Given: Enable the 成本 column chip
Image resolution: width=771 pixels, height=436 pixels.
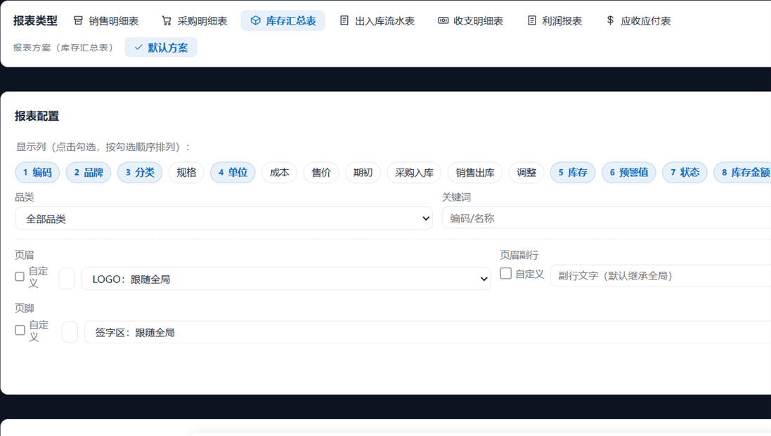Looking at the screenshot, I should pos(279,172).
